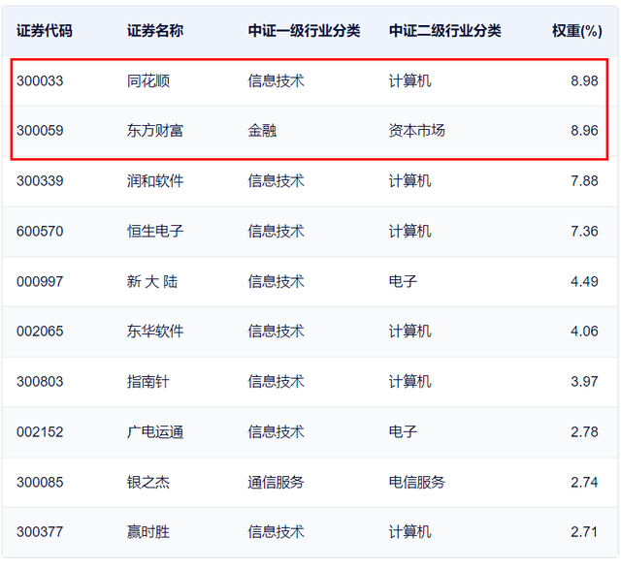Select stock code 600570
Viewport: 621px width, 569px height.
click(x=40, y=232)
